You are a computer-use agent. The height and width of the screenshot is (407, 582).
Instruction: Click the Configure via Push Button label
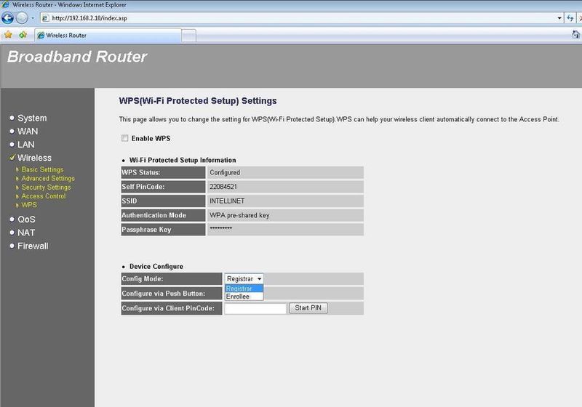163,294
